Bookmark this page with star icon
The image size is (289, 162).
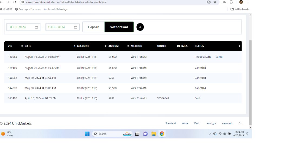[215, 2]
